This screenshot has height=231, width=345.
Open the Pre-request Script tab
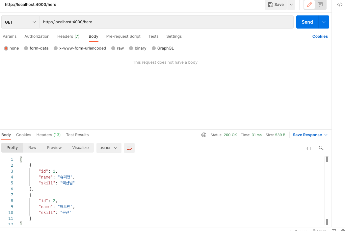point(123,36)
